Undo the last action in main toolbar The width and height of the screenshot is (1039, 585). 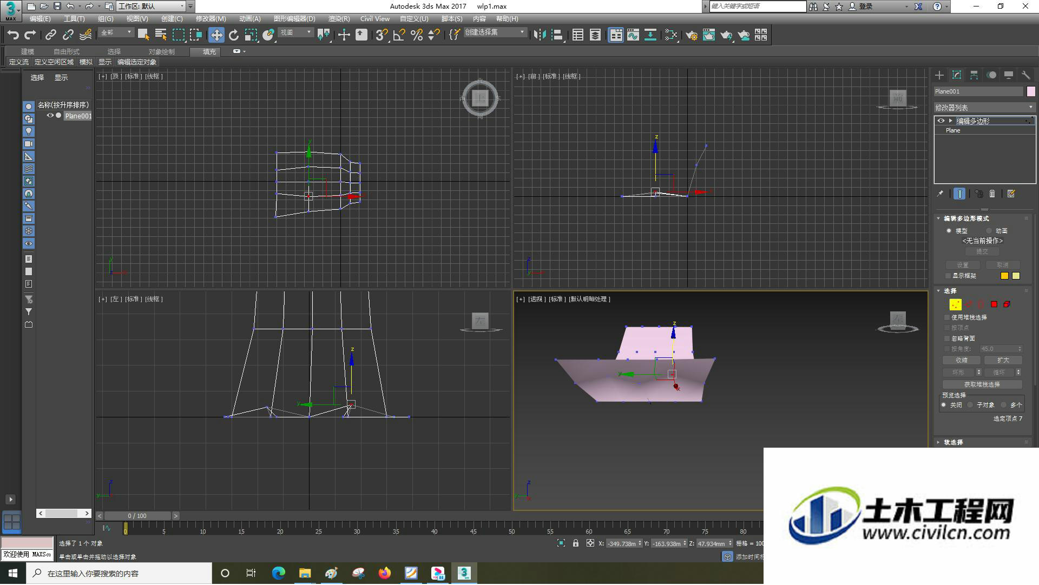pyautogui.click(x=12, y=35)
